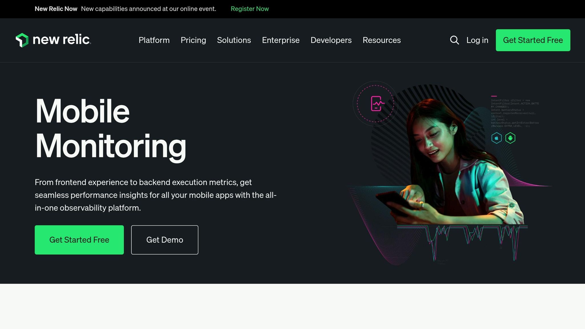Click the Get Demo button

165,240
